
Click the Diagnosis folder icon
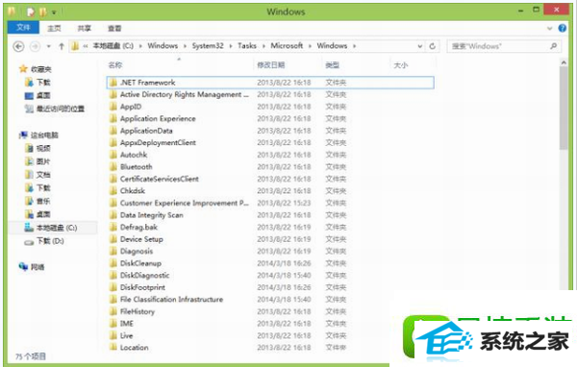pos(113,251)
